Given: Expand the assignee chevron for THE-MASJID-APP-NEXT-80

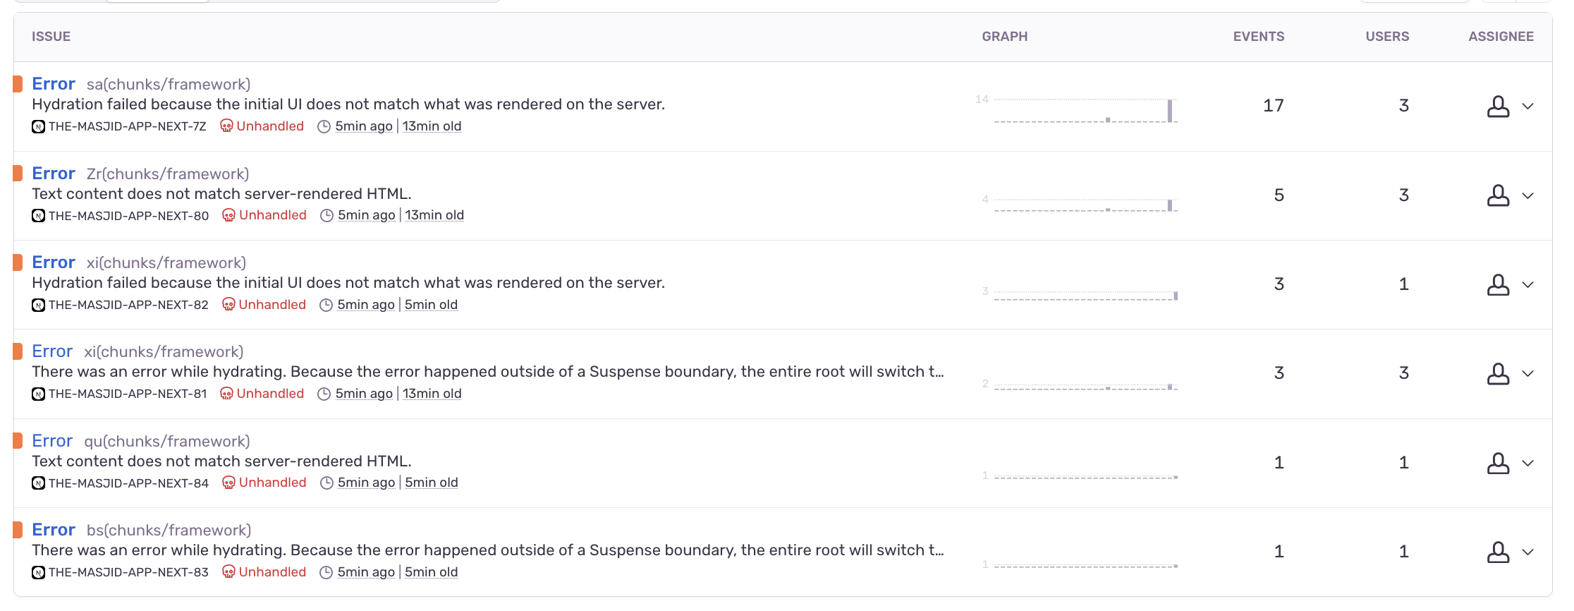Looking at the screenshot, I should [x=1529, y=195].
